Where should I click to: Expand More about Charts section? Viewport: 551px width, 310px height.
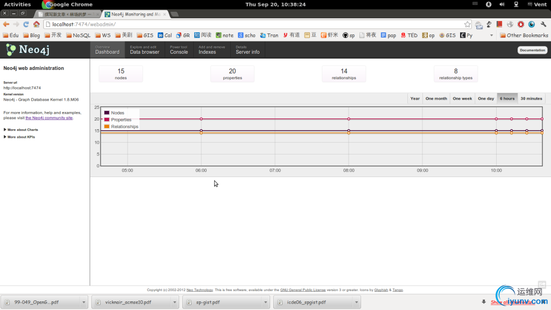(21, 130)
